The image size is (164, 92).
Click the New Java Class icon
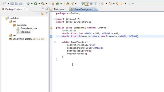(57, 4)
